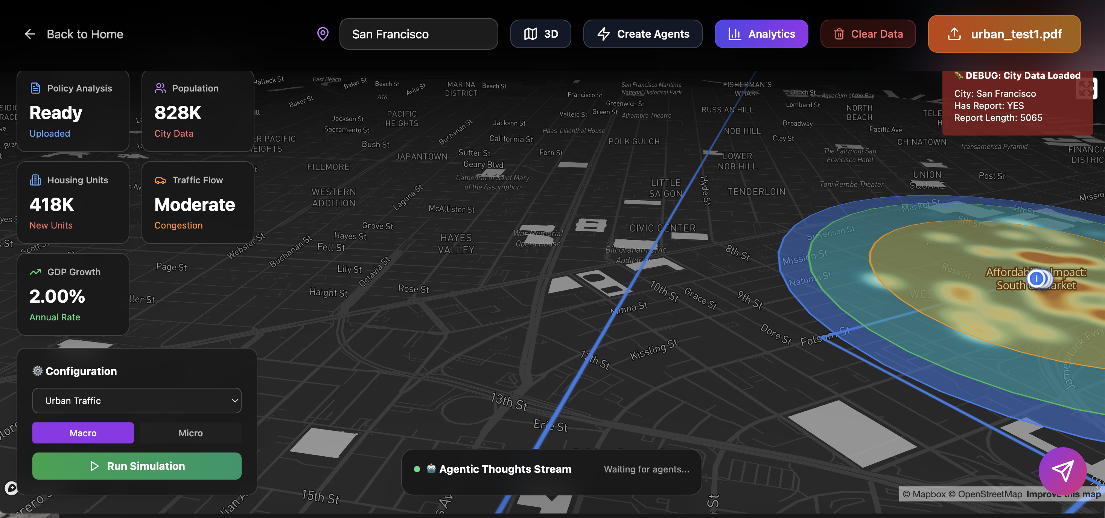Expand the debug panel corner icon
The image size is (1105, 518).
click(1086, 88)
